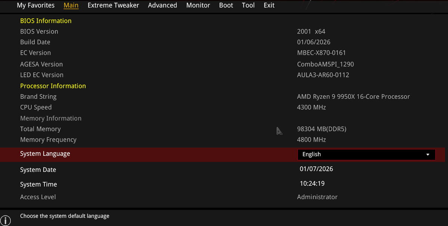Go to the Advanced tab
This screenshot has width=448, height=226.
pyautogui.click(x=162, y=5)
